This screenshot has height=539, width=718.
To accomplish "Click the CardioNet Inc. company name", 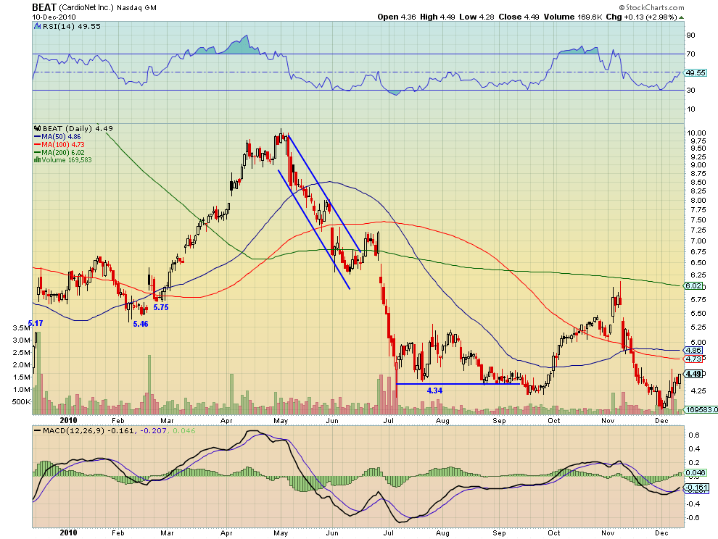I will (86, 8).
